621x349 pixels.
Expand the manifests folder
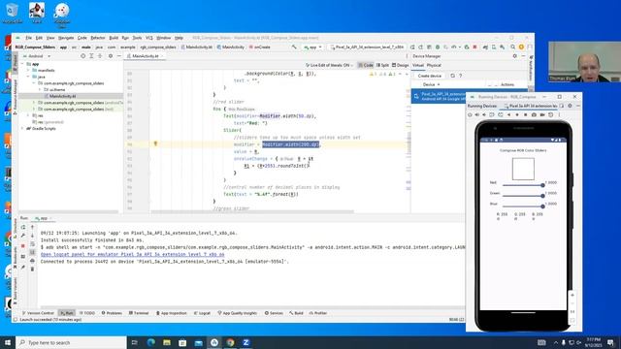click(28, 70)
